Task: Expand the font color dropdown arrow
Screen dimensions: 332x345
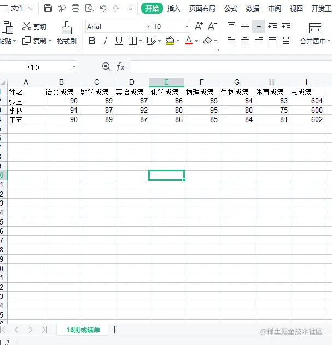Action: point(197,41)
